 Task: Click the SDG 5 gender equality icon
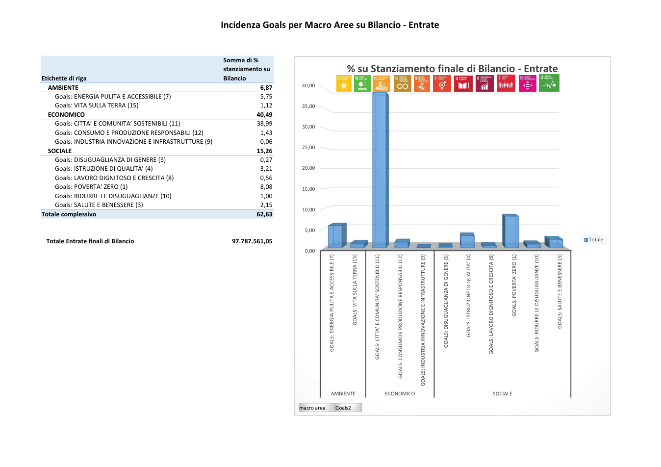coord(442,83)
